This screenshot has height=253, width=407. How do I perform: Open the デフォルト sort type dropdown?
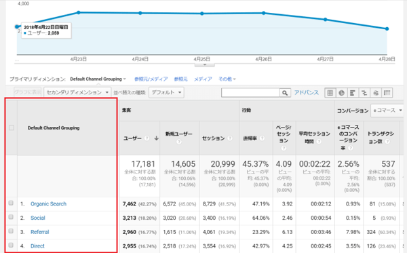166,92
